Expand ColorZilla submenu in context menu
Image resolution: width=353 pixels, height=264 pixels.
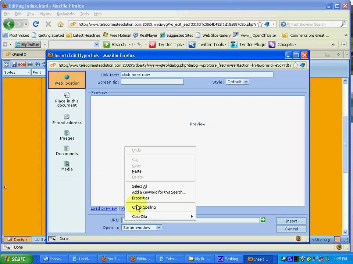pos(160,216)
